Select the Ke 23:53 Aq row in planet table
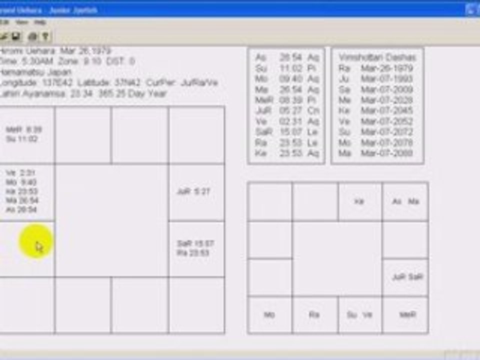Screen dimensions: 480x360 (287, 153)
